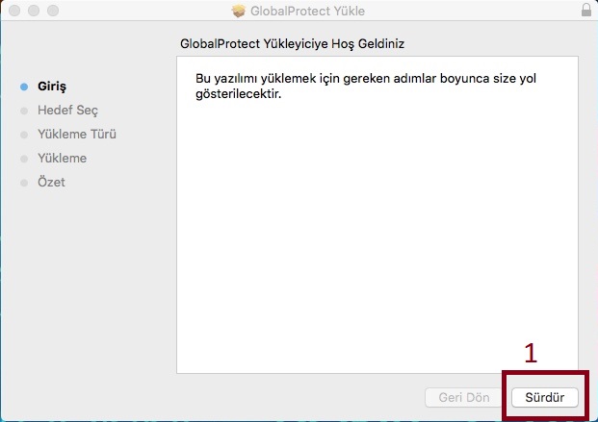598x422 pixels.
Task: Zoom the installer window
Action: (x=49, y=11)
